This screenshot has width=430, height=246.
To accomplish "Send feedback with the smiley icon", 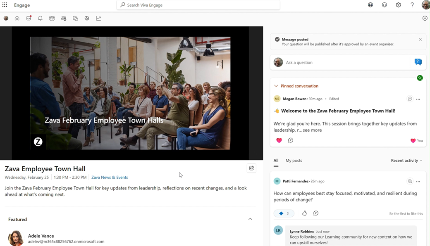I will 384,5.
